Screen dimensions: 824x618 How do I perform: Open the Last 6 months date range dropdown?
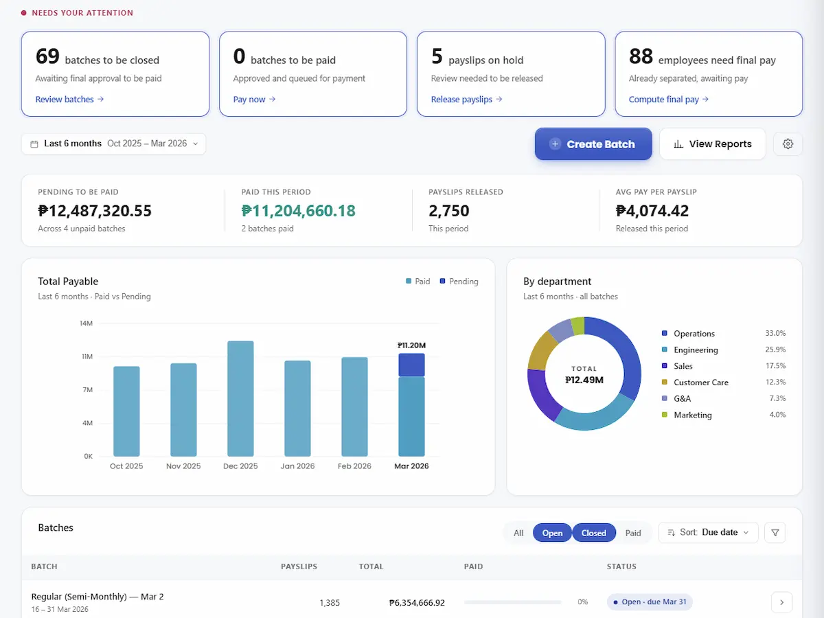(x=113, y=144)
